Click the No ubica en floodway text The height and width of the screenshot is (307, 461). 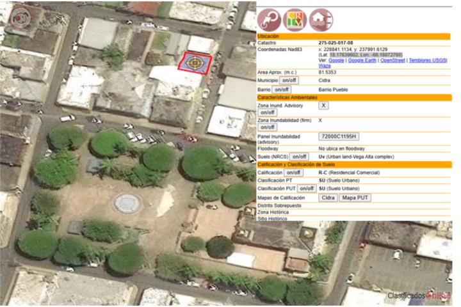341,148
